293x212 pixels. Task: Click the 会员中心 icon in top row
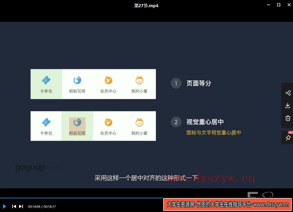tap(108, 80)
